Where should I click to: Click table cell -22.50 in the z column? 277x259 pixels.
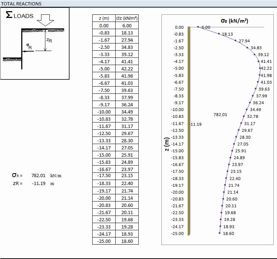(x=104, y=220)
